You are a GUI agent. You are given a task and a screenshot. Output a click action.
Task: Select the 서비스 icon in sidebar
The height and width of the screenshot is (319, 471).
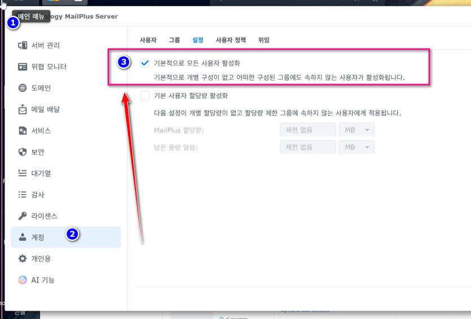(x=23, y=131)
